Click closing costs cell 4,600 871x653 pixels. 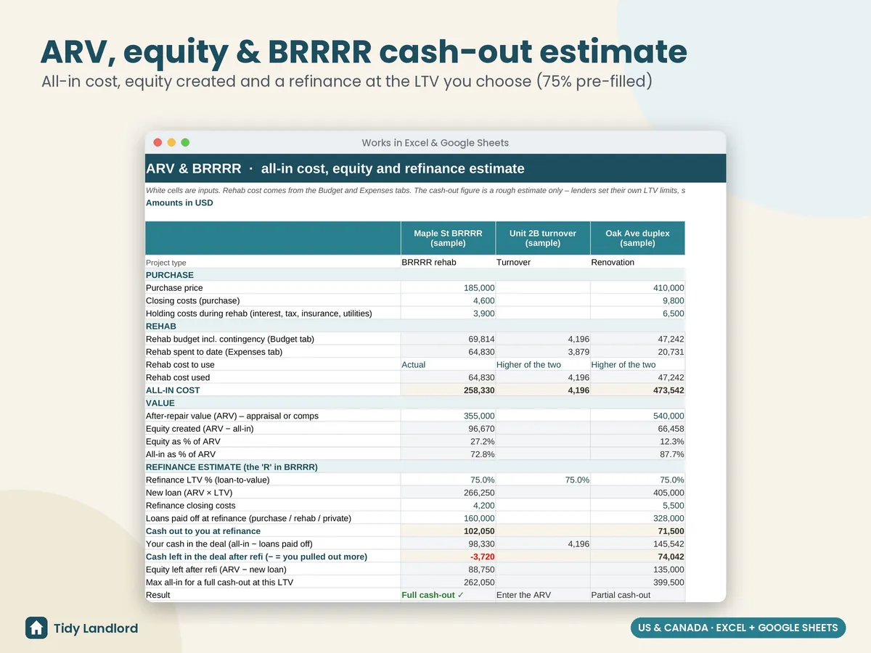click(x=448, y=300)
